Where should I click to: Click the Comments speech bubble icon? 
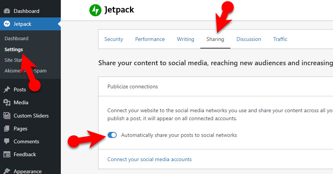[x=7, y=141]
